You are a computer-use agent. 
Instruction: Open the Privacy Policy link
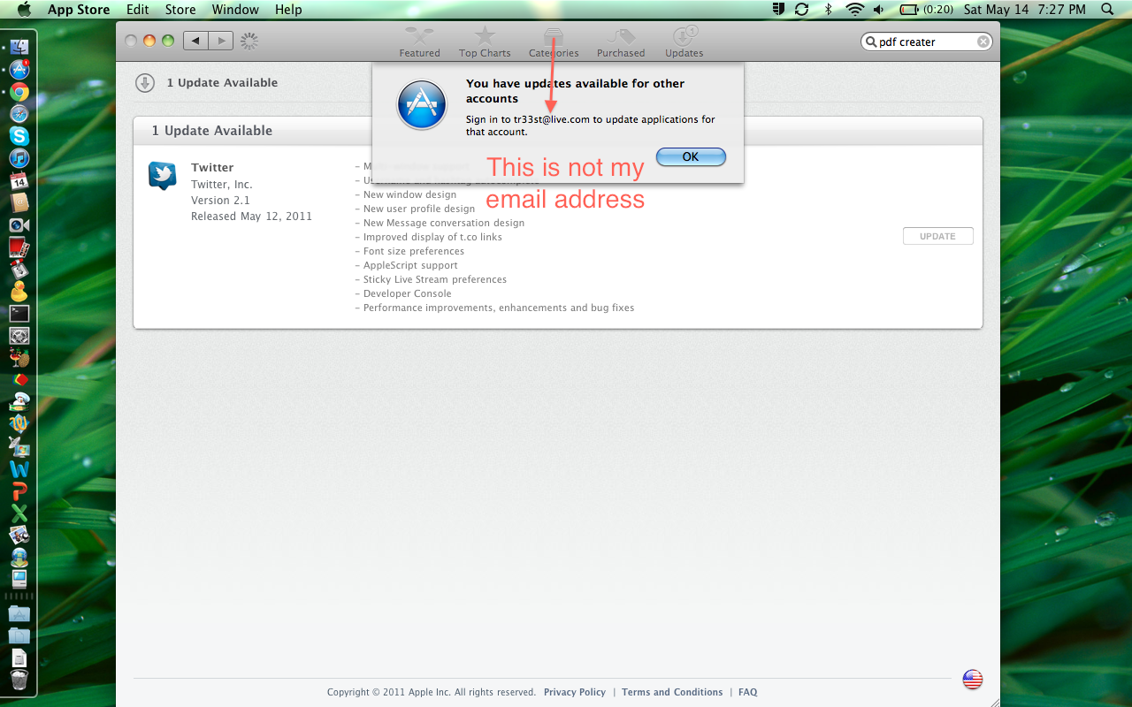click(x=575, y=692)
